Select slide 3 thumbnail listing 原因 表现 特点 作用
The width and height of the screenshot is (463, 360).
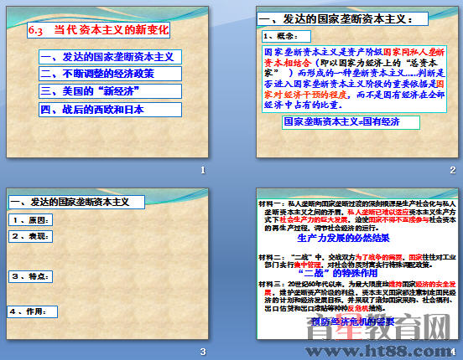coord(107,264)
